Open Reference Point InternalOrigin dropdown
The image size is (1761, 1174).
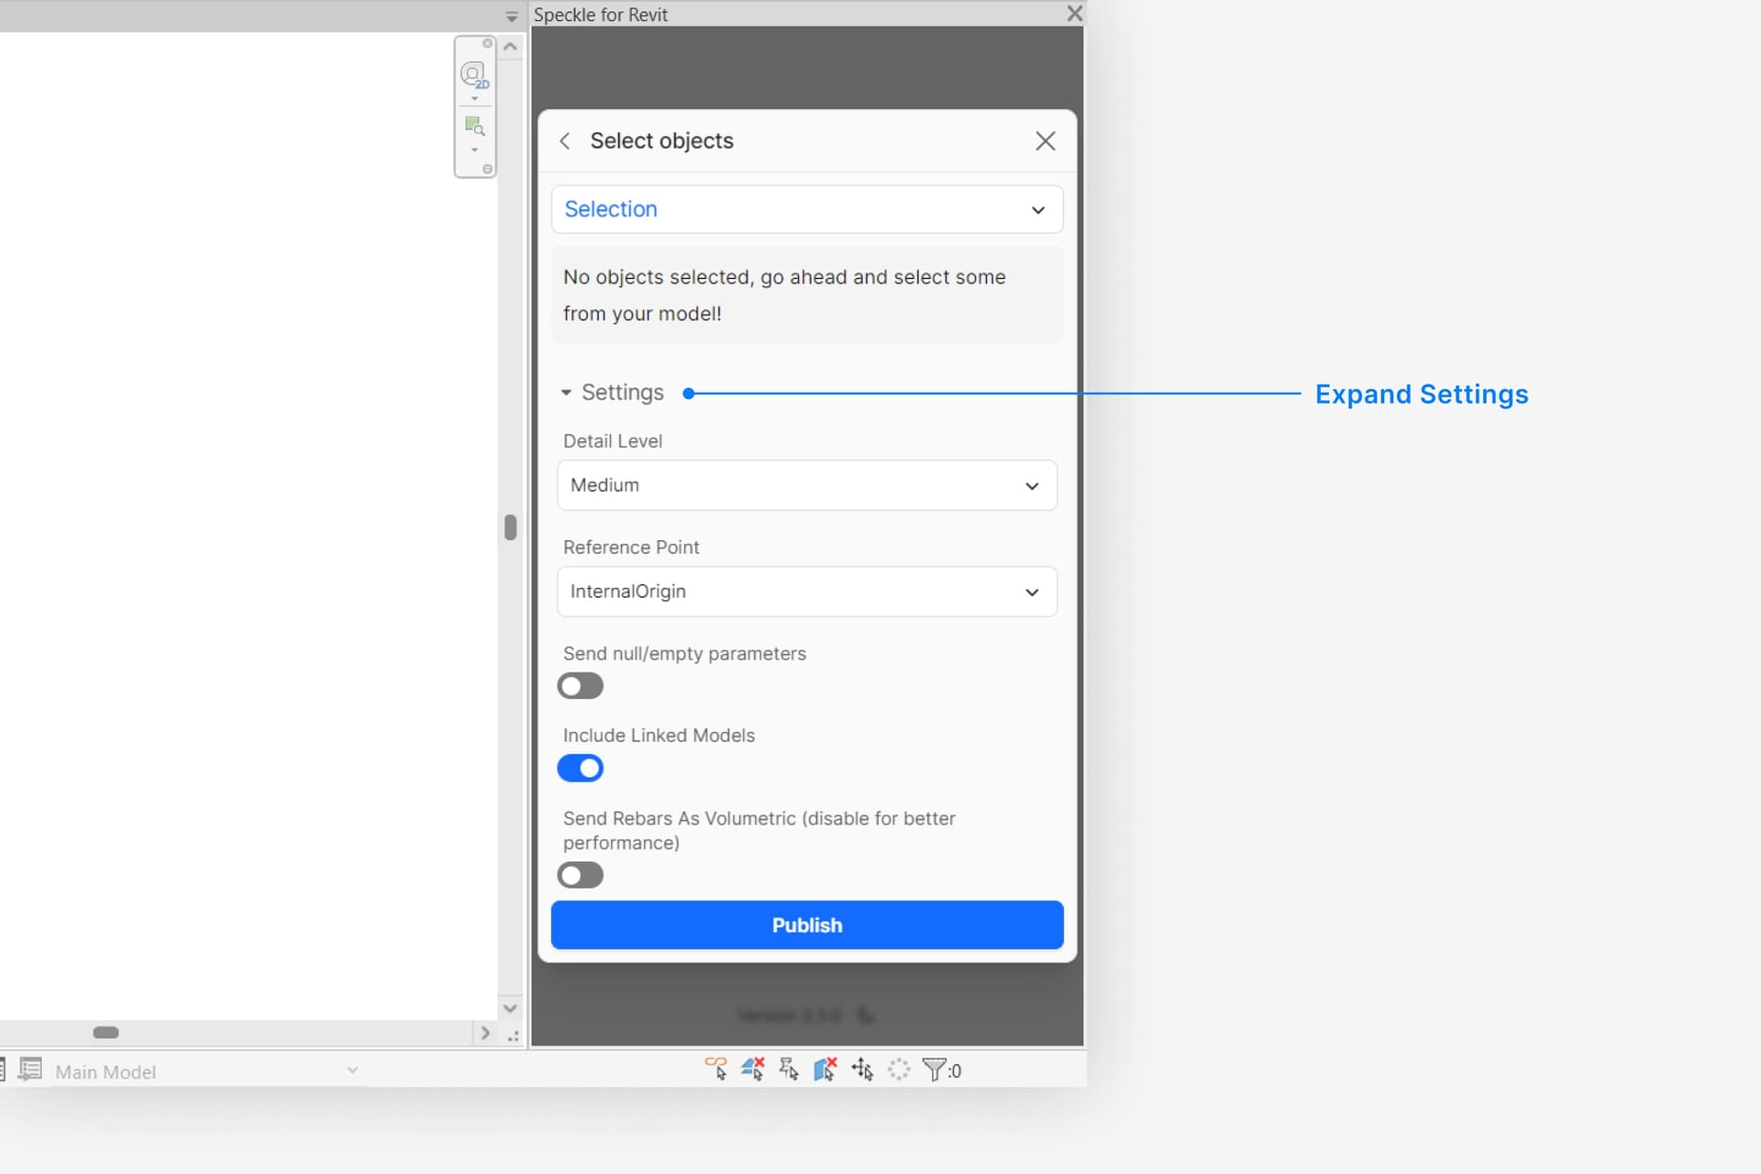(x=806, y=592)
